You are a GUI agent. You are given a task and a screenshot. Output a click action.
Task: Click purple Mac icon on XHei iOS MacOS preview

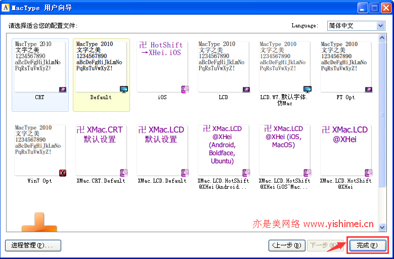(308, 173)
